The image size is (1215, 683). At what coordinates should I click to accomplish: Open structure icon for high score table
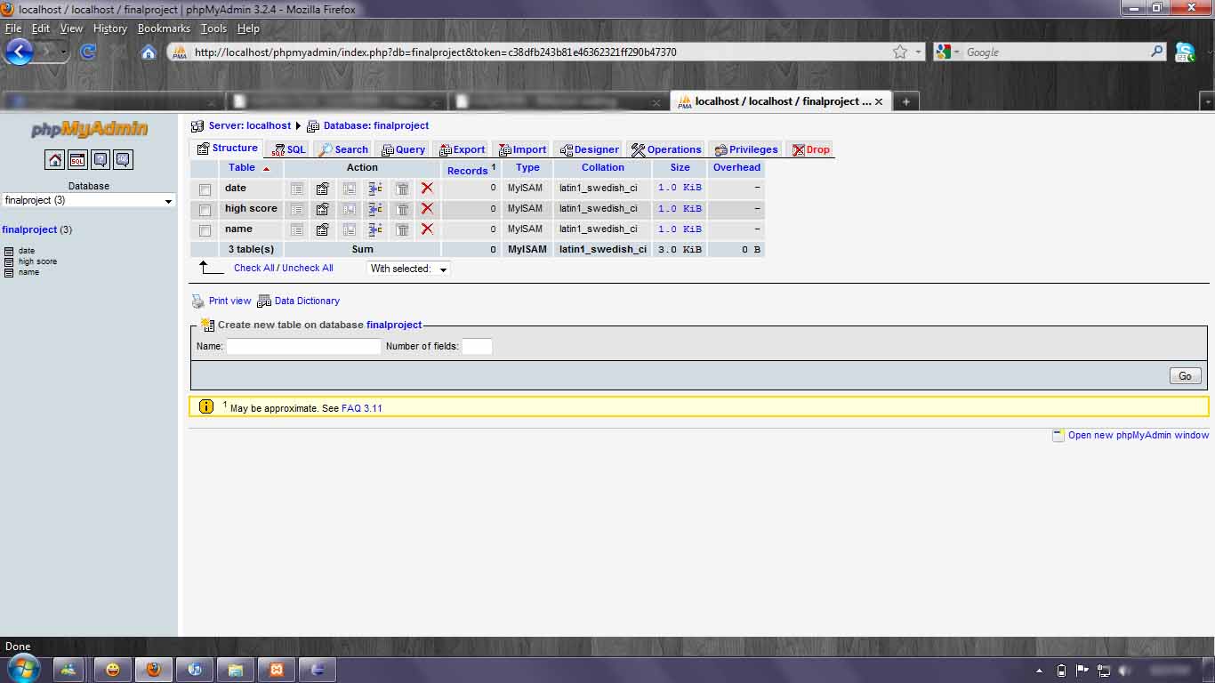tap(323, 209)
